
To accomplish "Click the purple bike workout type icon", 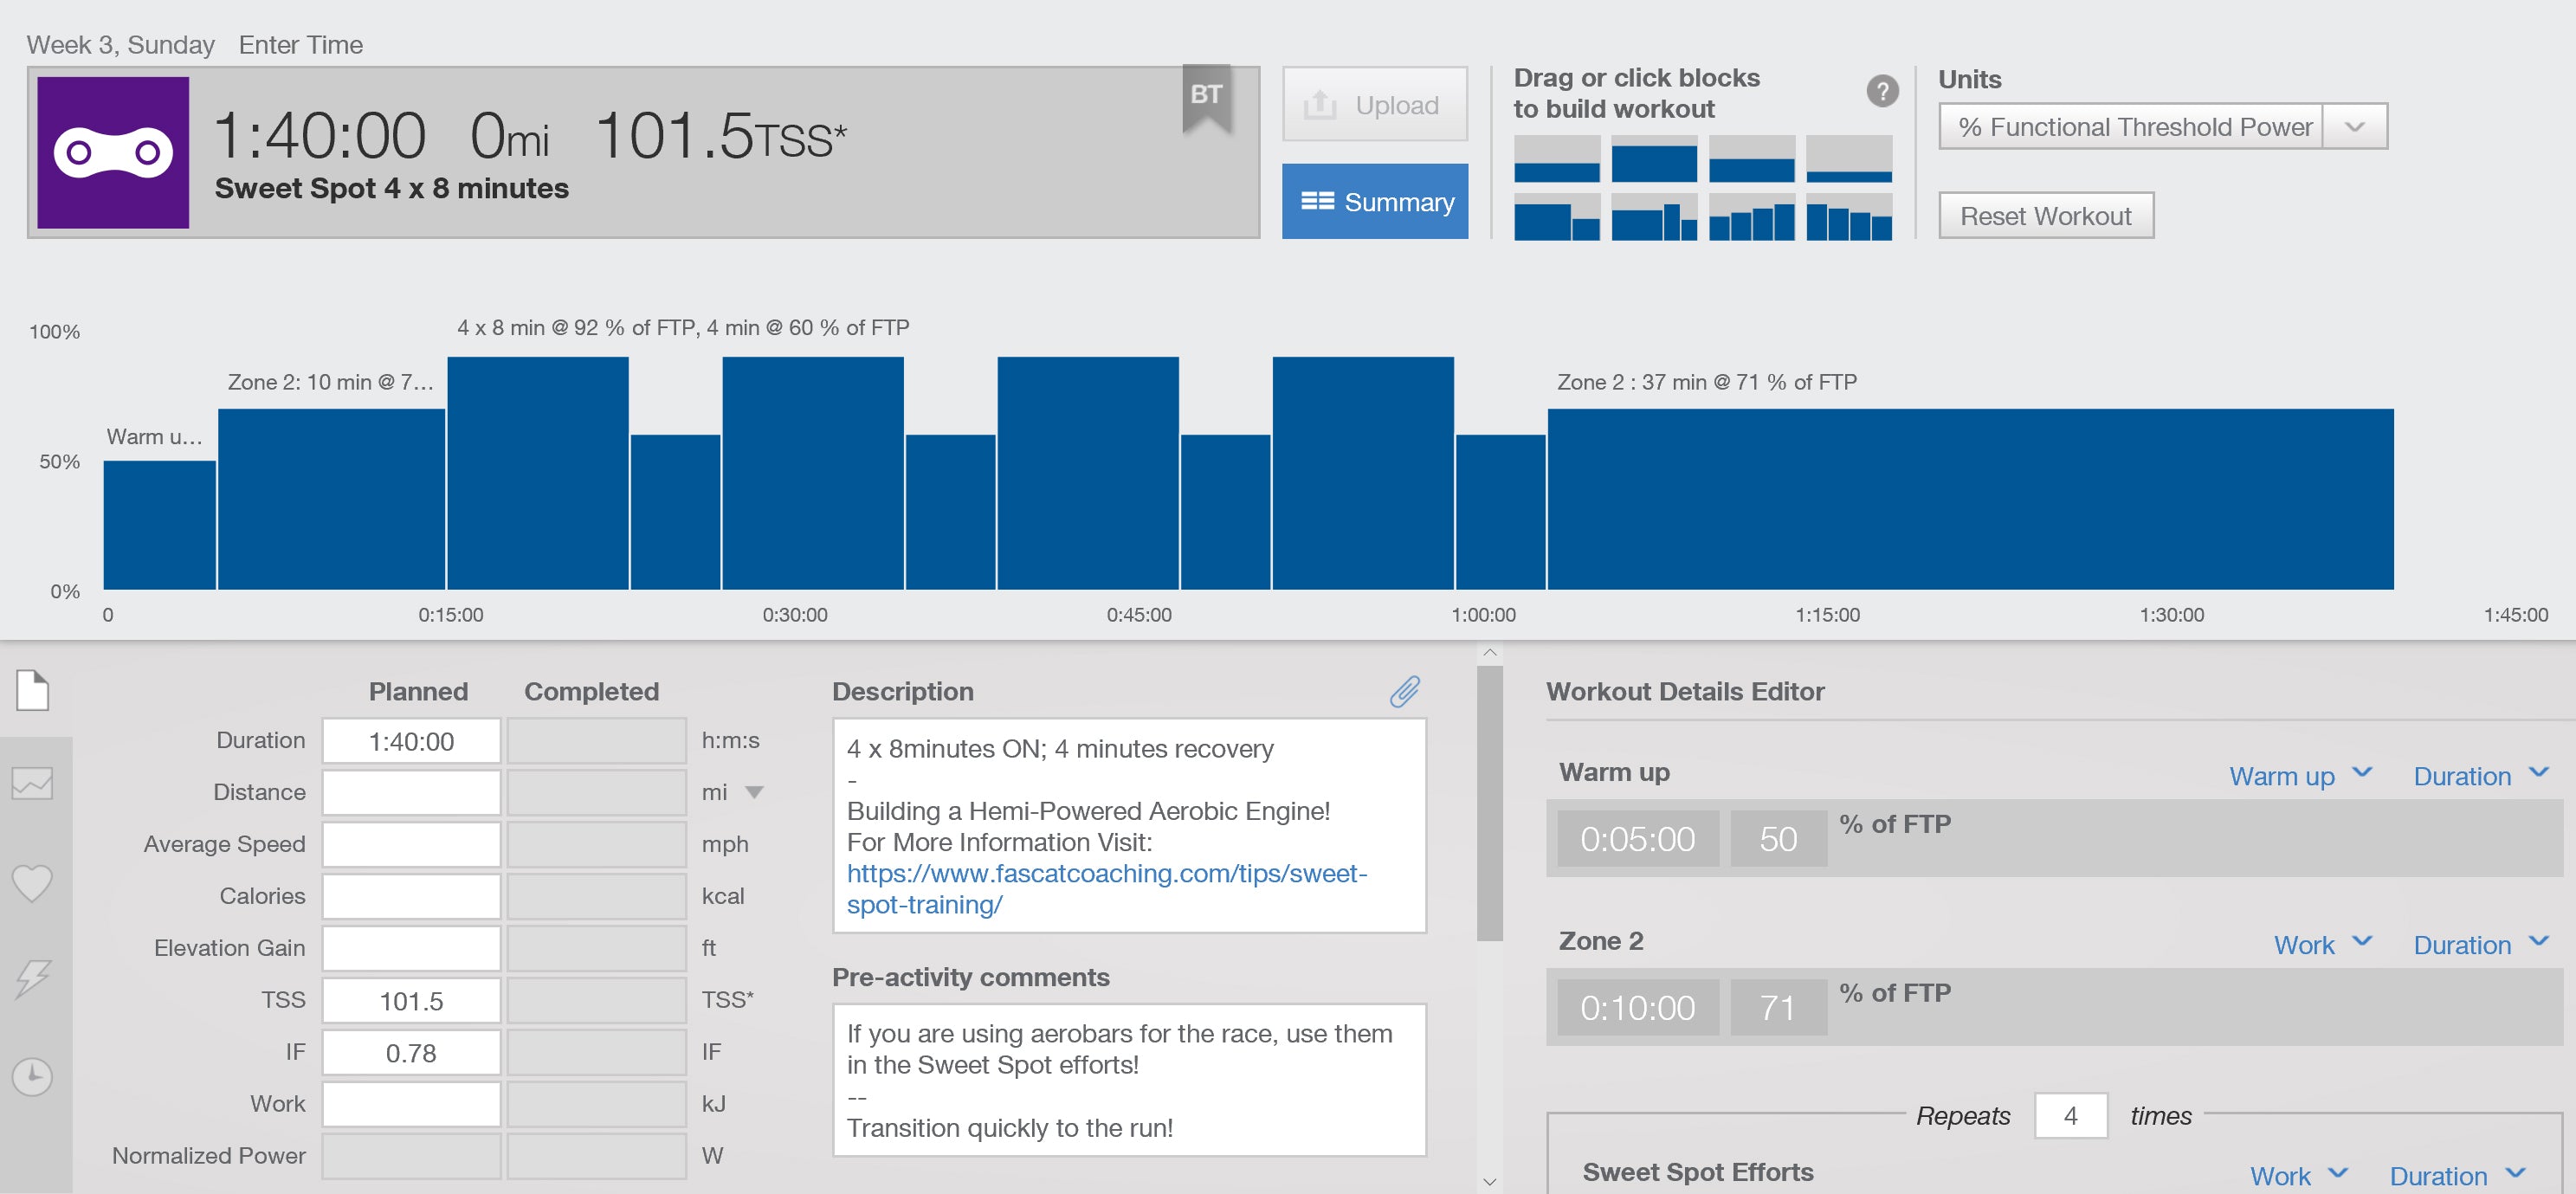I will pos(113,152).
